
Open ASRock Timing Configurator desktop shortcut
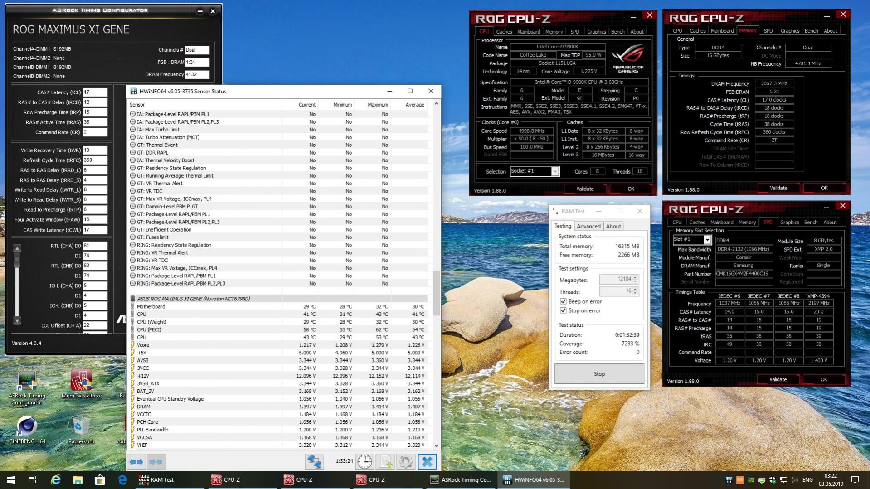27,388
